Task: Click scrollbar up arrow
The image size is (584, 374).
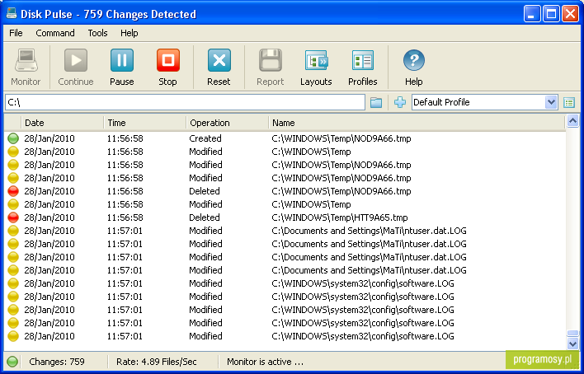Action: tap(572, 121)
